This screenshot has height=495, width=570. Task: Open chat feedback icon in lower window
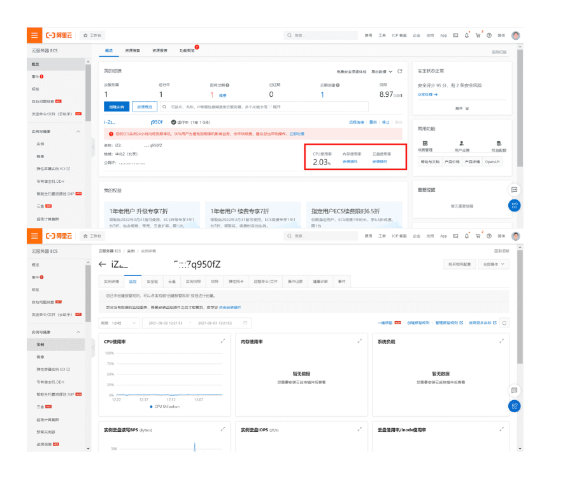[515, 391]
